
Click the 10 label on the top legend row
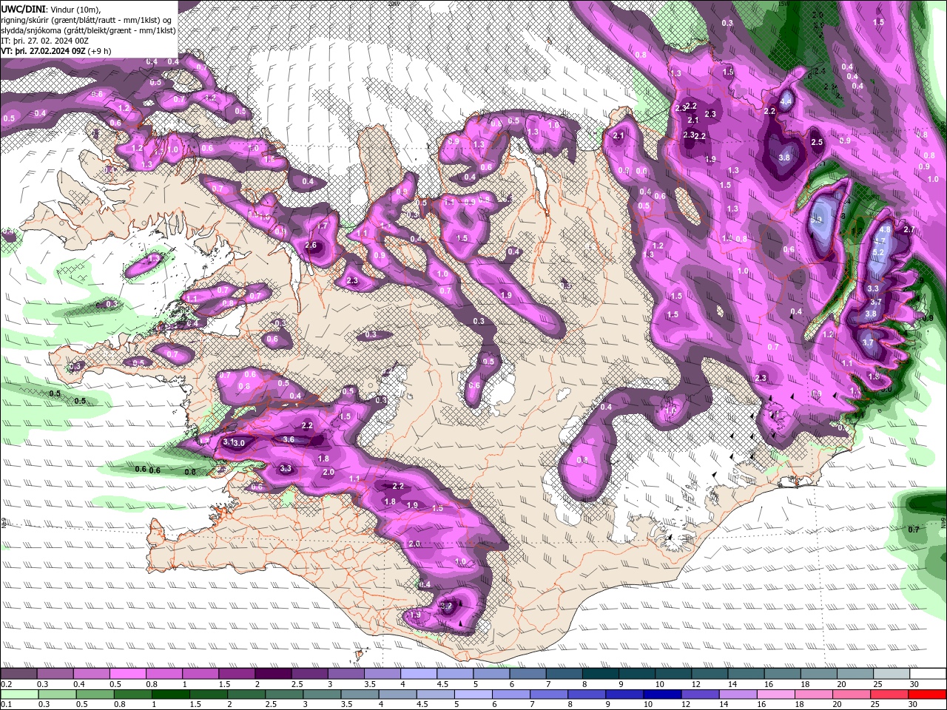coord(659,684)
